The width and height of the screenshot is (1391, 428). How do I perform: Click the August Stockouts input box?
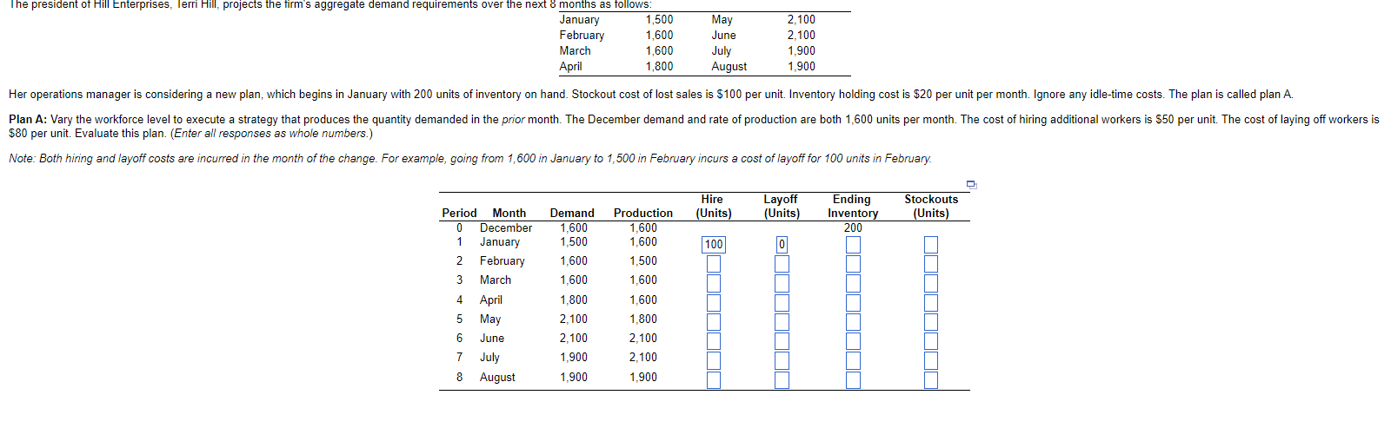click(931, 379)
